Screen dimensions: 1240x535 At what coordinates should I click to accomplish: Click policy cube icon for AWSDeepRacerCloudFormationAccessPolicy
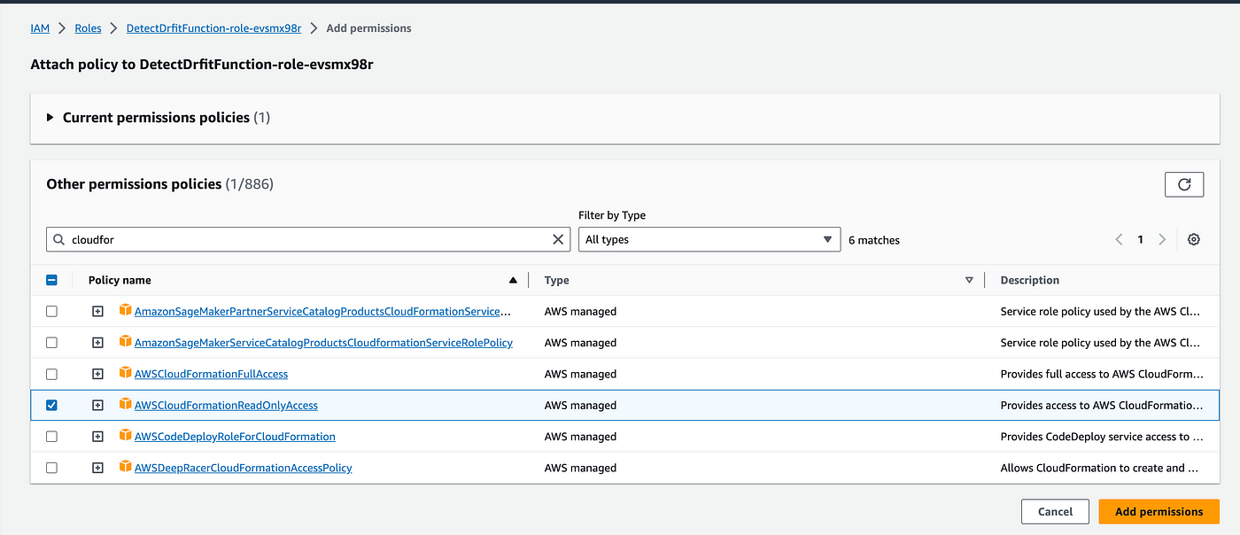[126, 466]
